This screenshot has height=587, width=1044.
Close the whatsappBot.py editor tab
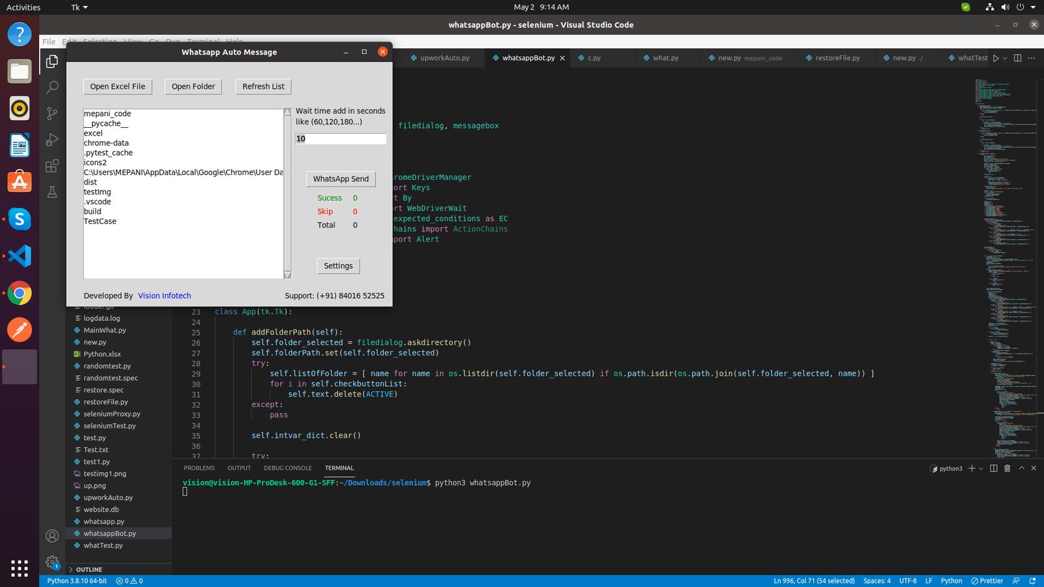[562, 58]
